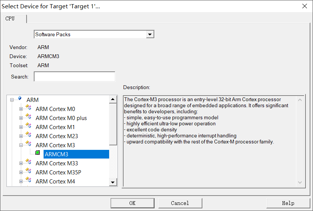Viewport: 313px width, 211px height.
Task: Expand the ARM Cortex M35P node
Action: point(21,172)
